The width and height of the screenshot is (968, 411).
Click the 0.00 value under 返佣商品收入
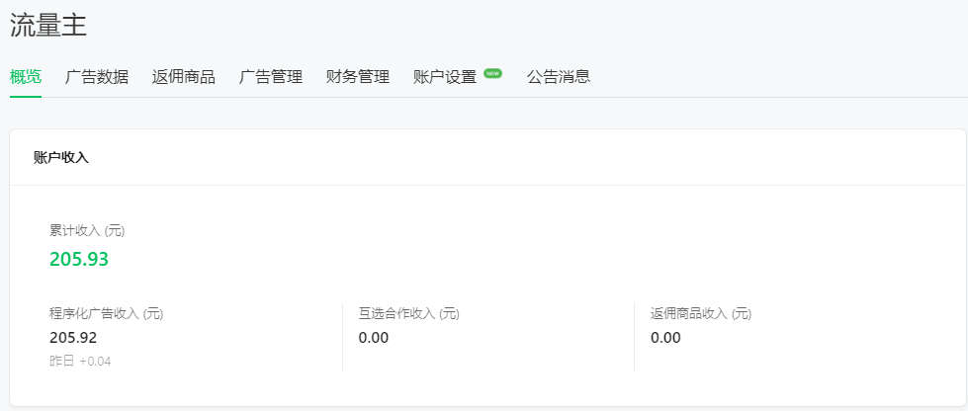(x=665, y=338)
